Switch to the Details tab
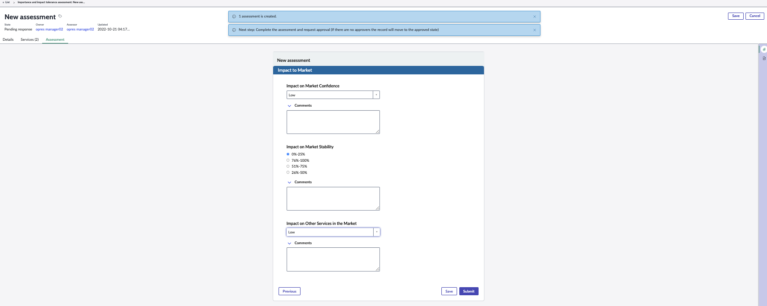Screen dimensions: 767x306 [x=8, y=40]
